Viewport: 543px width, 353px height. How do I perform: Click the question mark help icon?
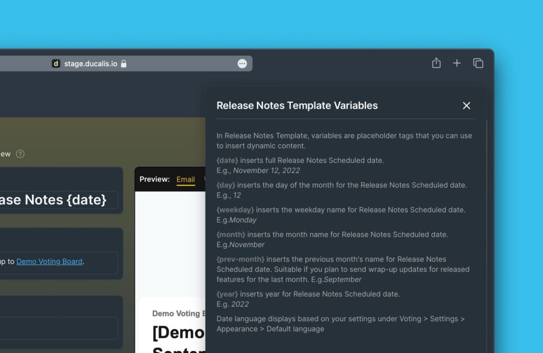point(20,154)
